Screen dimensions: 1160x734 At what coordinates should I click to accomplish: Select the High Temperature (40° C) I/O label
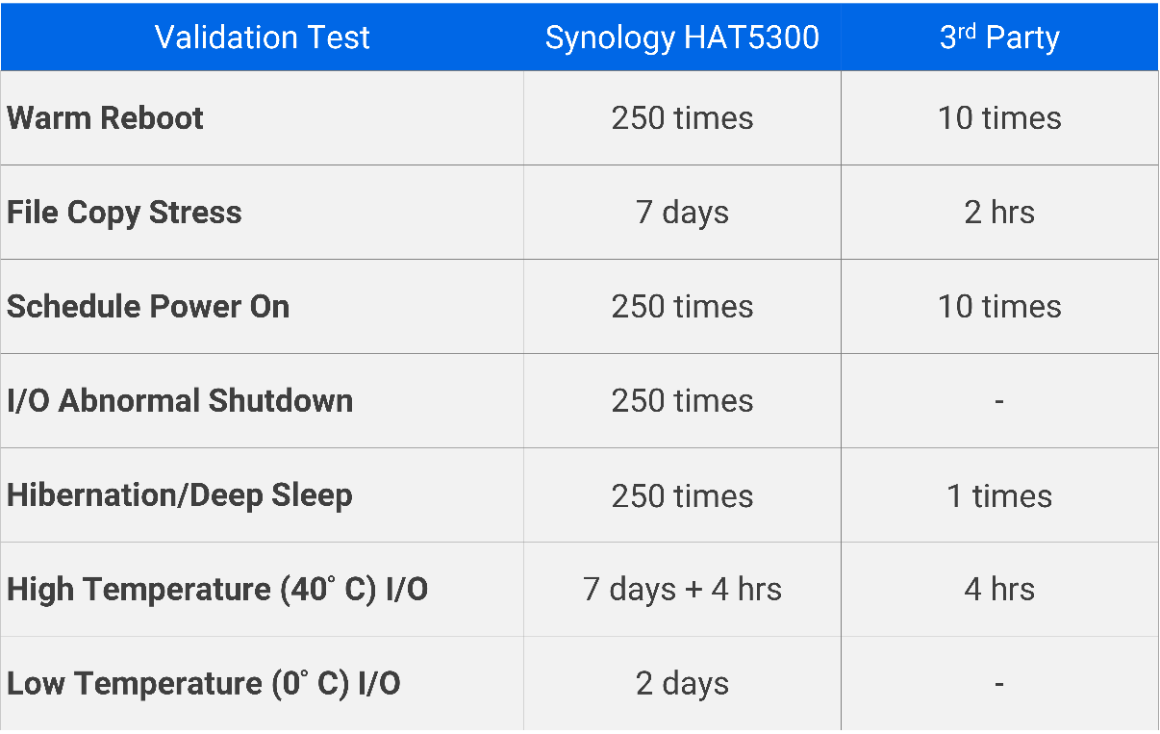[x=217, y=589]
